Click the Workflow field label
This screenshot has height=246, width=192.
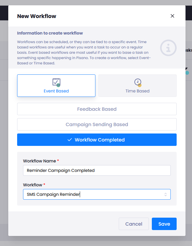(32, 185)
